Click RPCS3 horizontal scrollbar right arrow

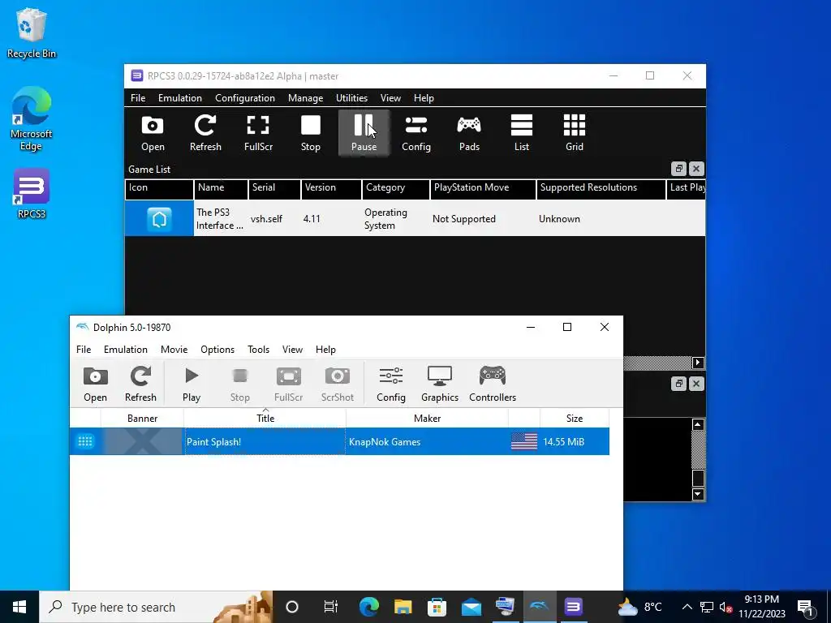698,363
